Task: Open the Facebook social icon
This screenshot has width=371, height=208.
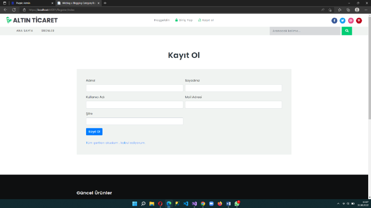Action: 334,21
